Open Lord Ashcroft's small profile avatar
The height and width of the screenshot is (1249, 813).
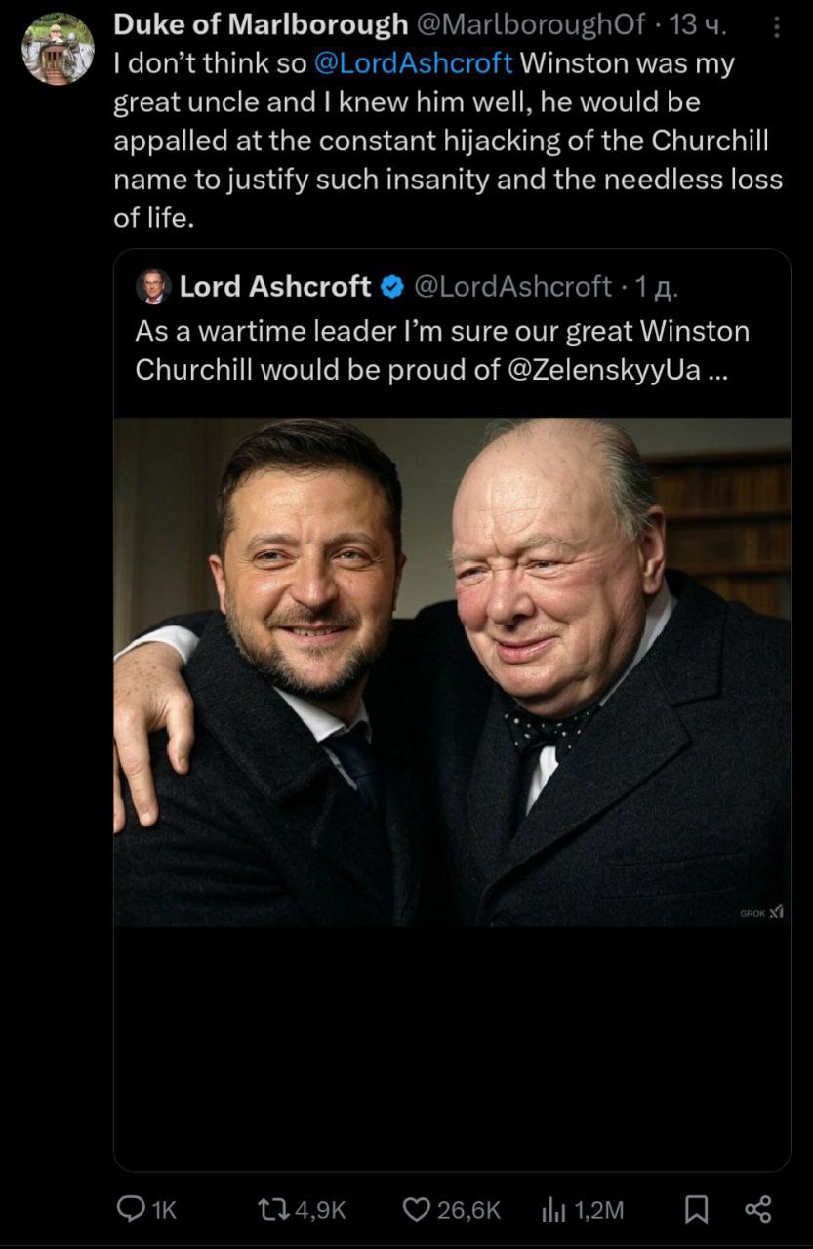tap(153, 287)
